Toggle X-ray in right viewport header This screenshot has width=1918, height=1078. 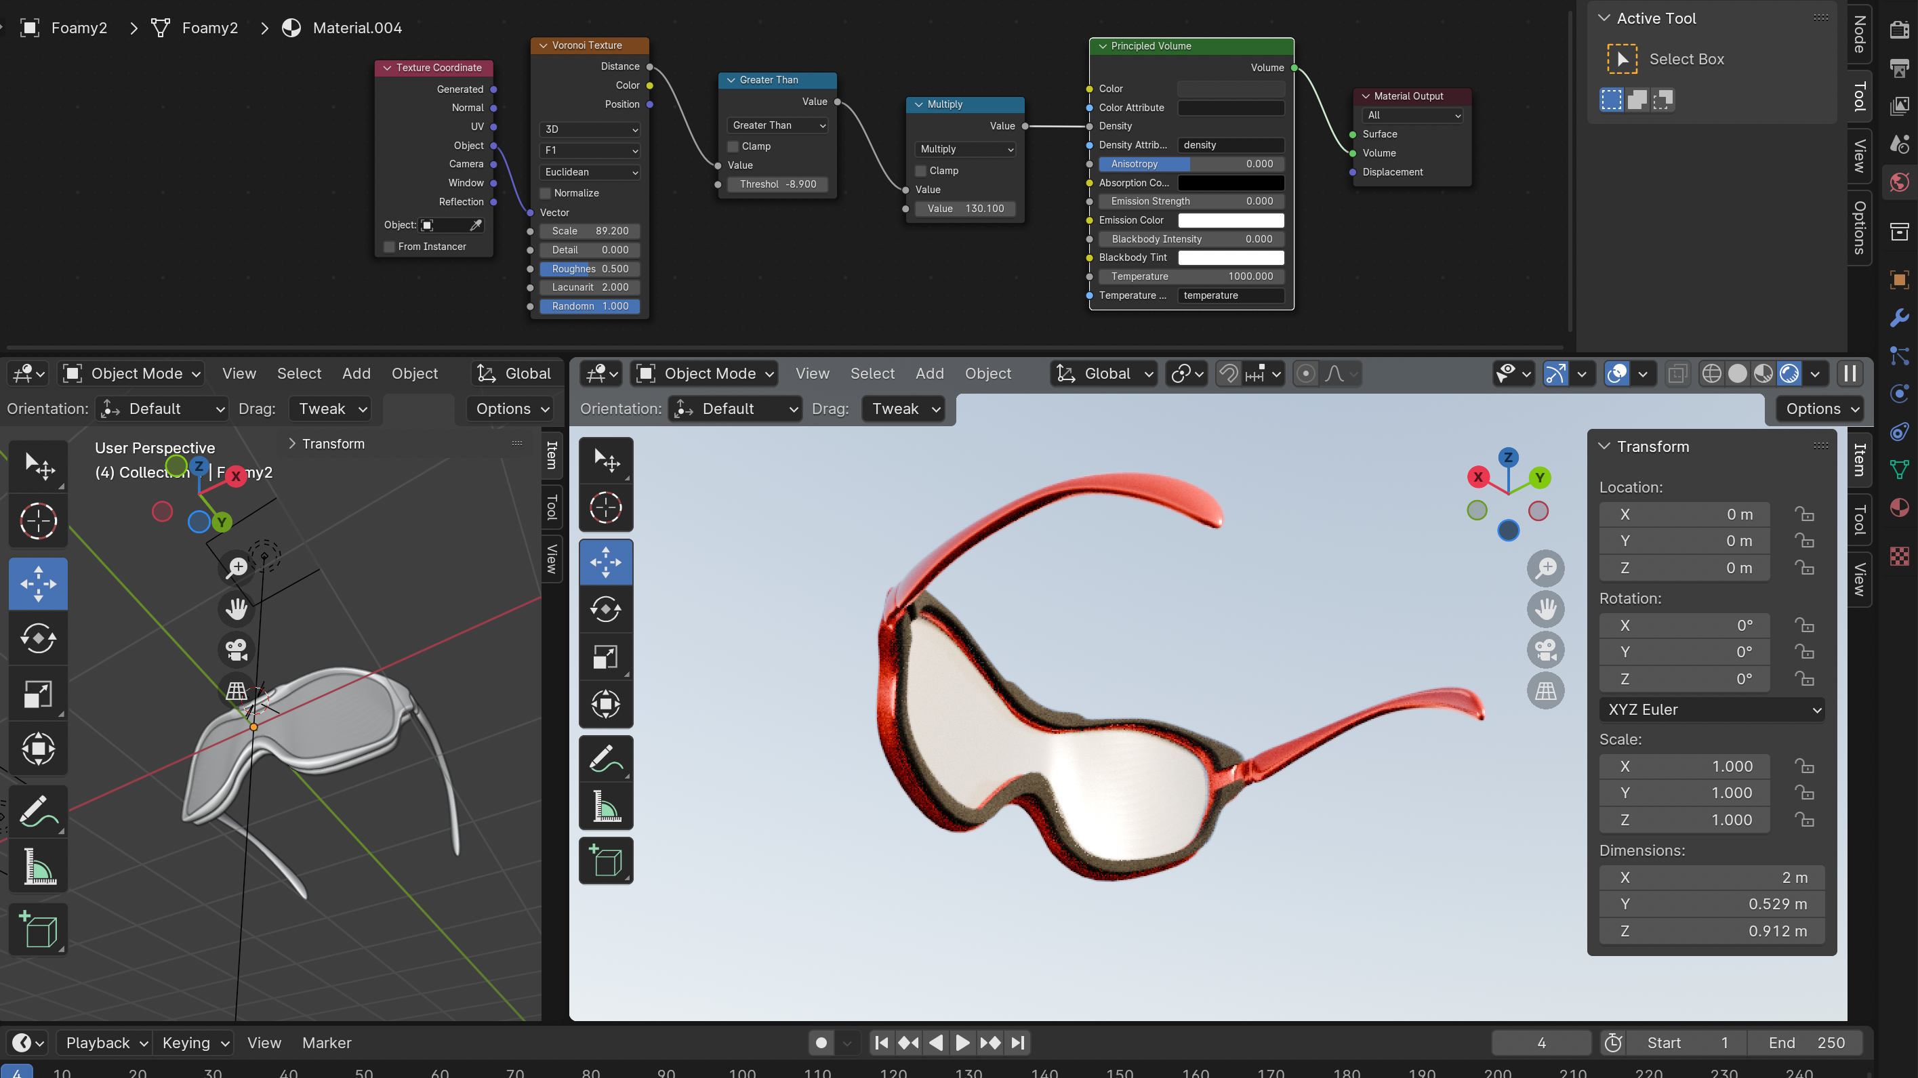pos(1677,374)
